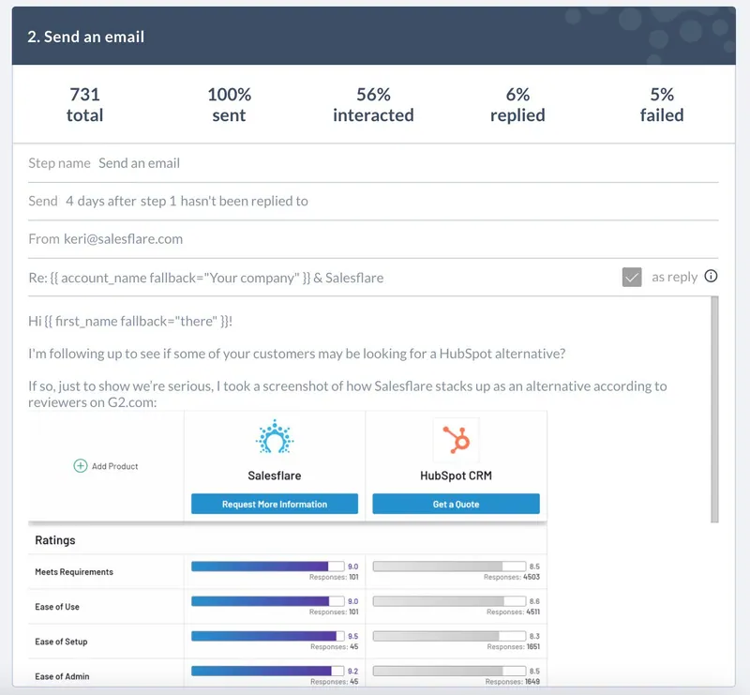750x695 pixels.
Task: Click the text 'reviewers on G2.com:'
Action: pos(92,402)
